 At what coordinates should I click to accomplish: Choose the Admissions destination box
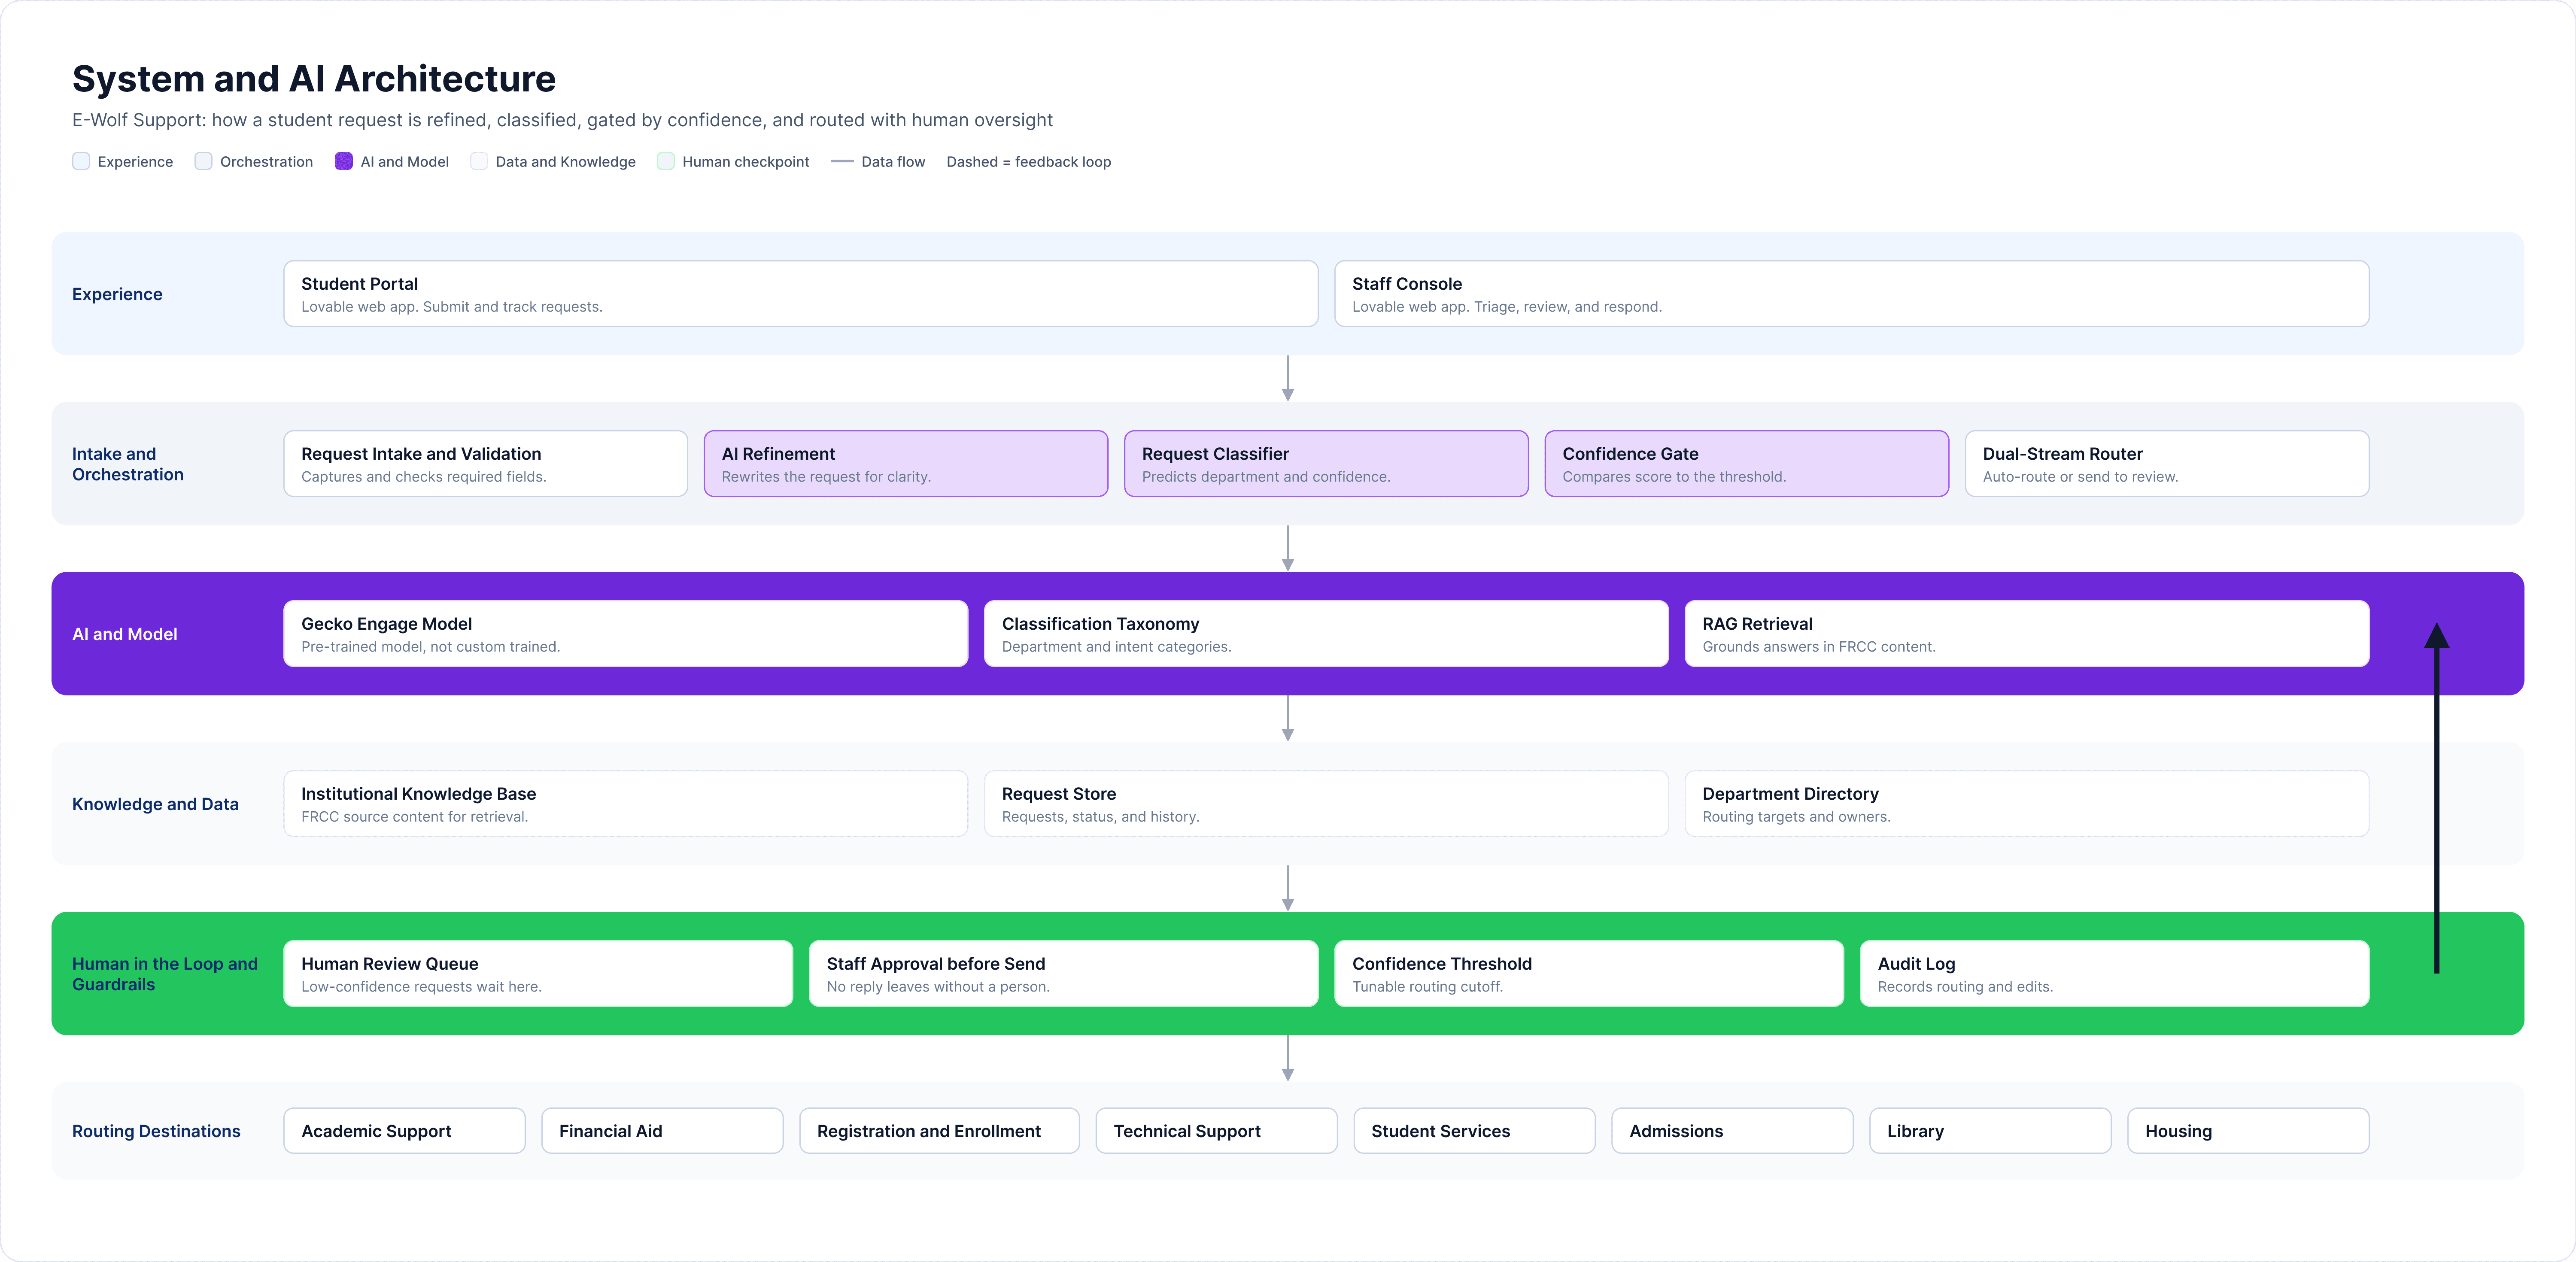click(1732, 1131)
